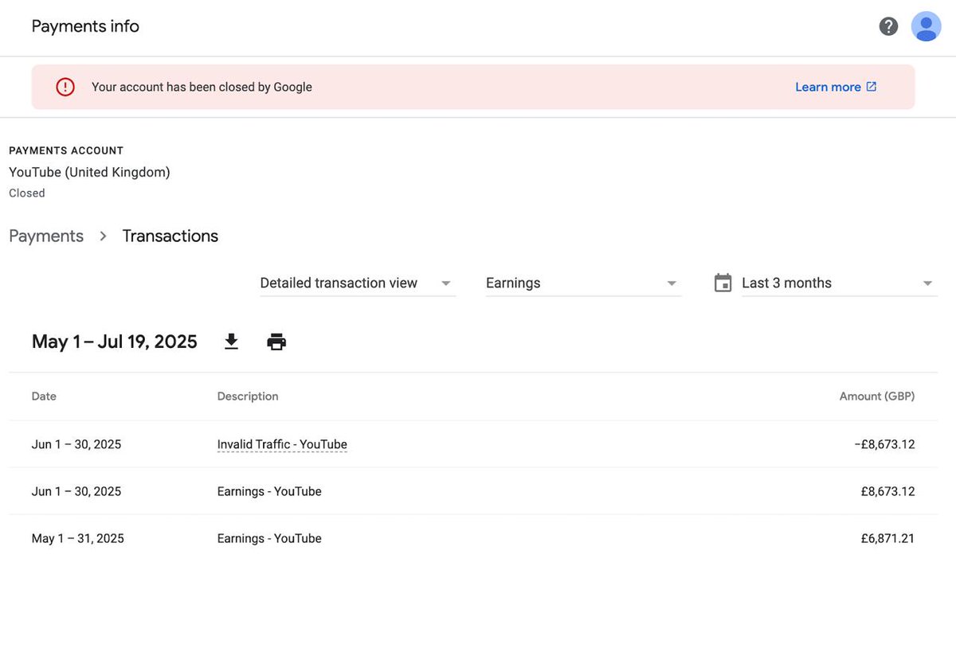Click the May 1 – 31, 2025 date
Viewport: 956px width, 660px height.
click(78, 538)
